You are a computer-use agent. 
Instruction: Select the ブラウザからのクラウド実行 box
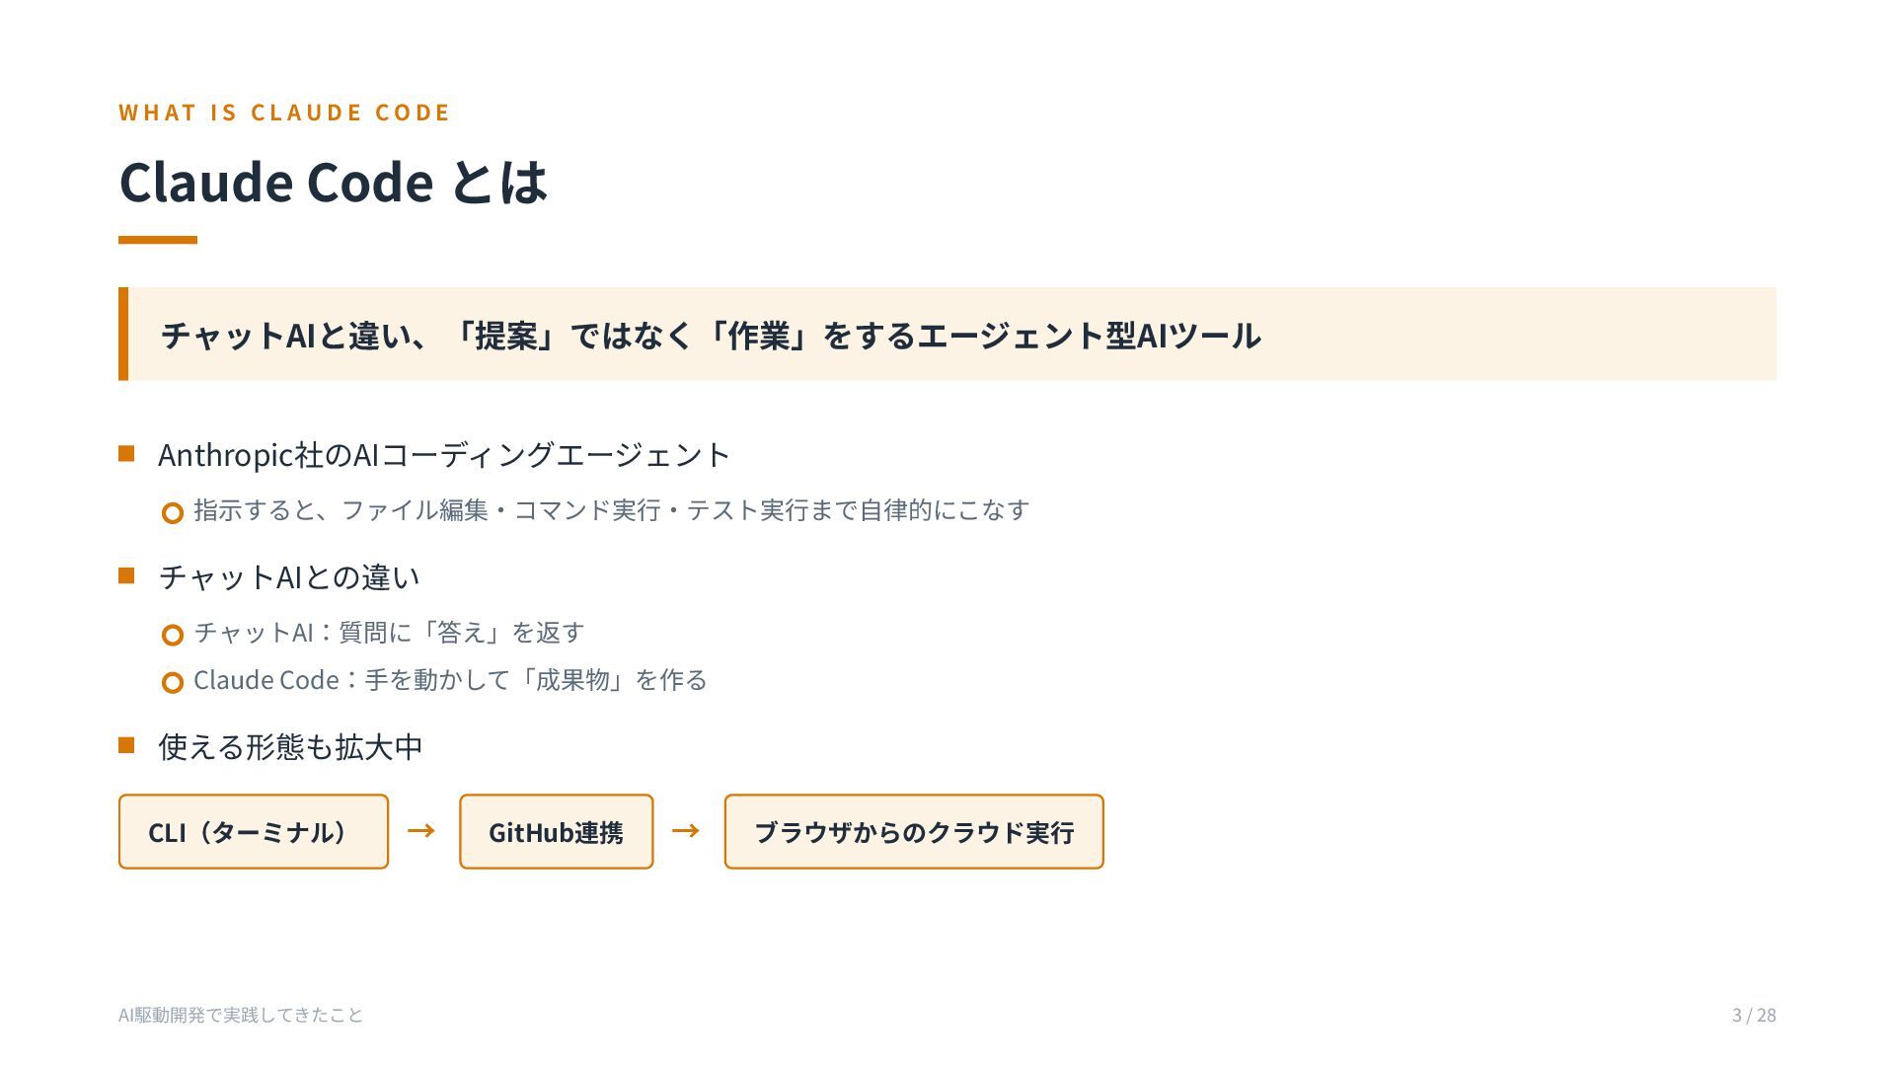914,831
